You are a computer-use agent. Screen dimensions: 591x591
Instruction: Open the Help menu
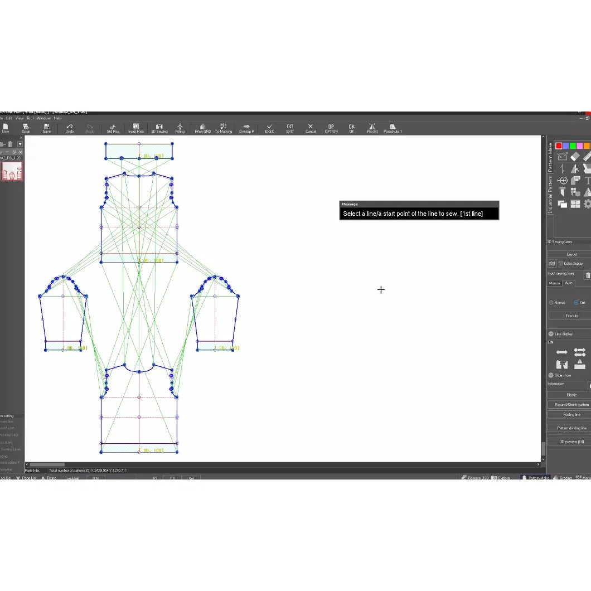pyautogui.click(x=57, y=118)
